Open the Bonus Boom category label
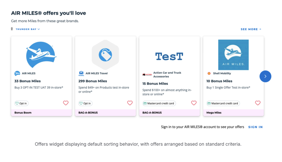Screen dimensions: 282x162 coord(23,113)
